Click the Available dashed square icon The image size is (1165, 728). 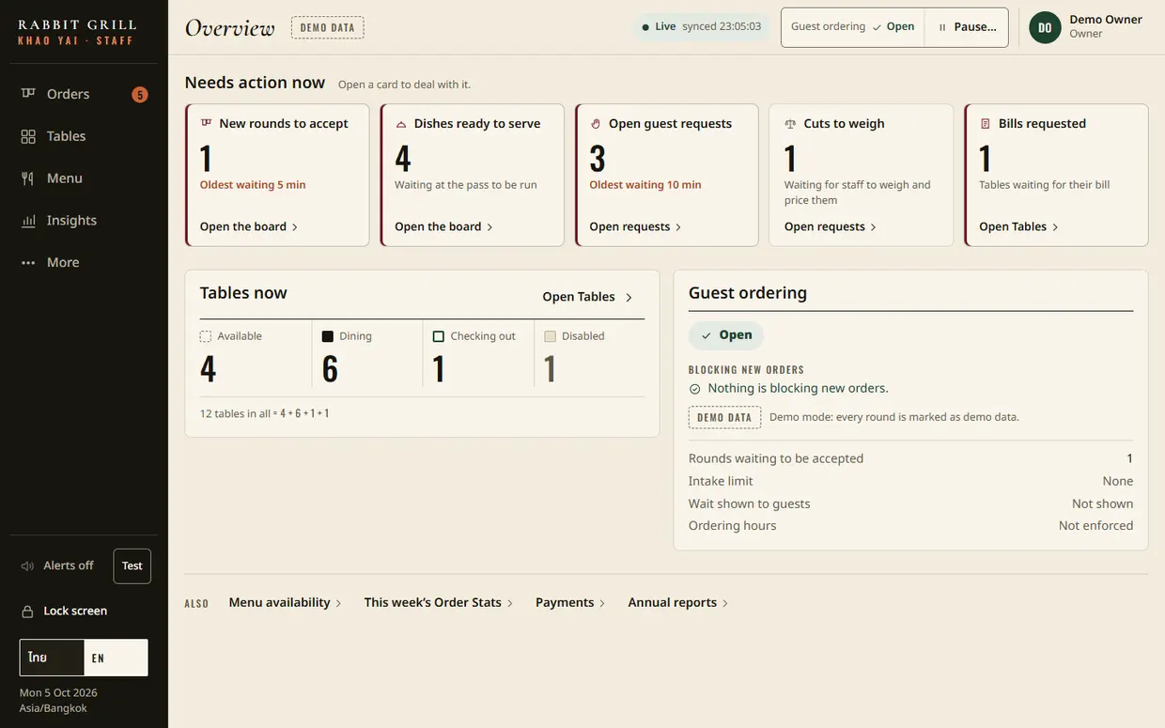point(206,336)
